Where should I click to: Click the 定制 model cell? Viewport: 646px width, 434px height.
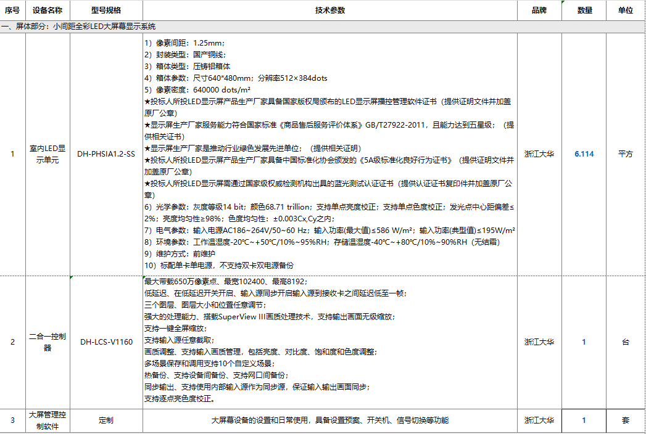tap(106, 420)
